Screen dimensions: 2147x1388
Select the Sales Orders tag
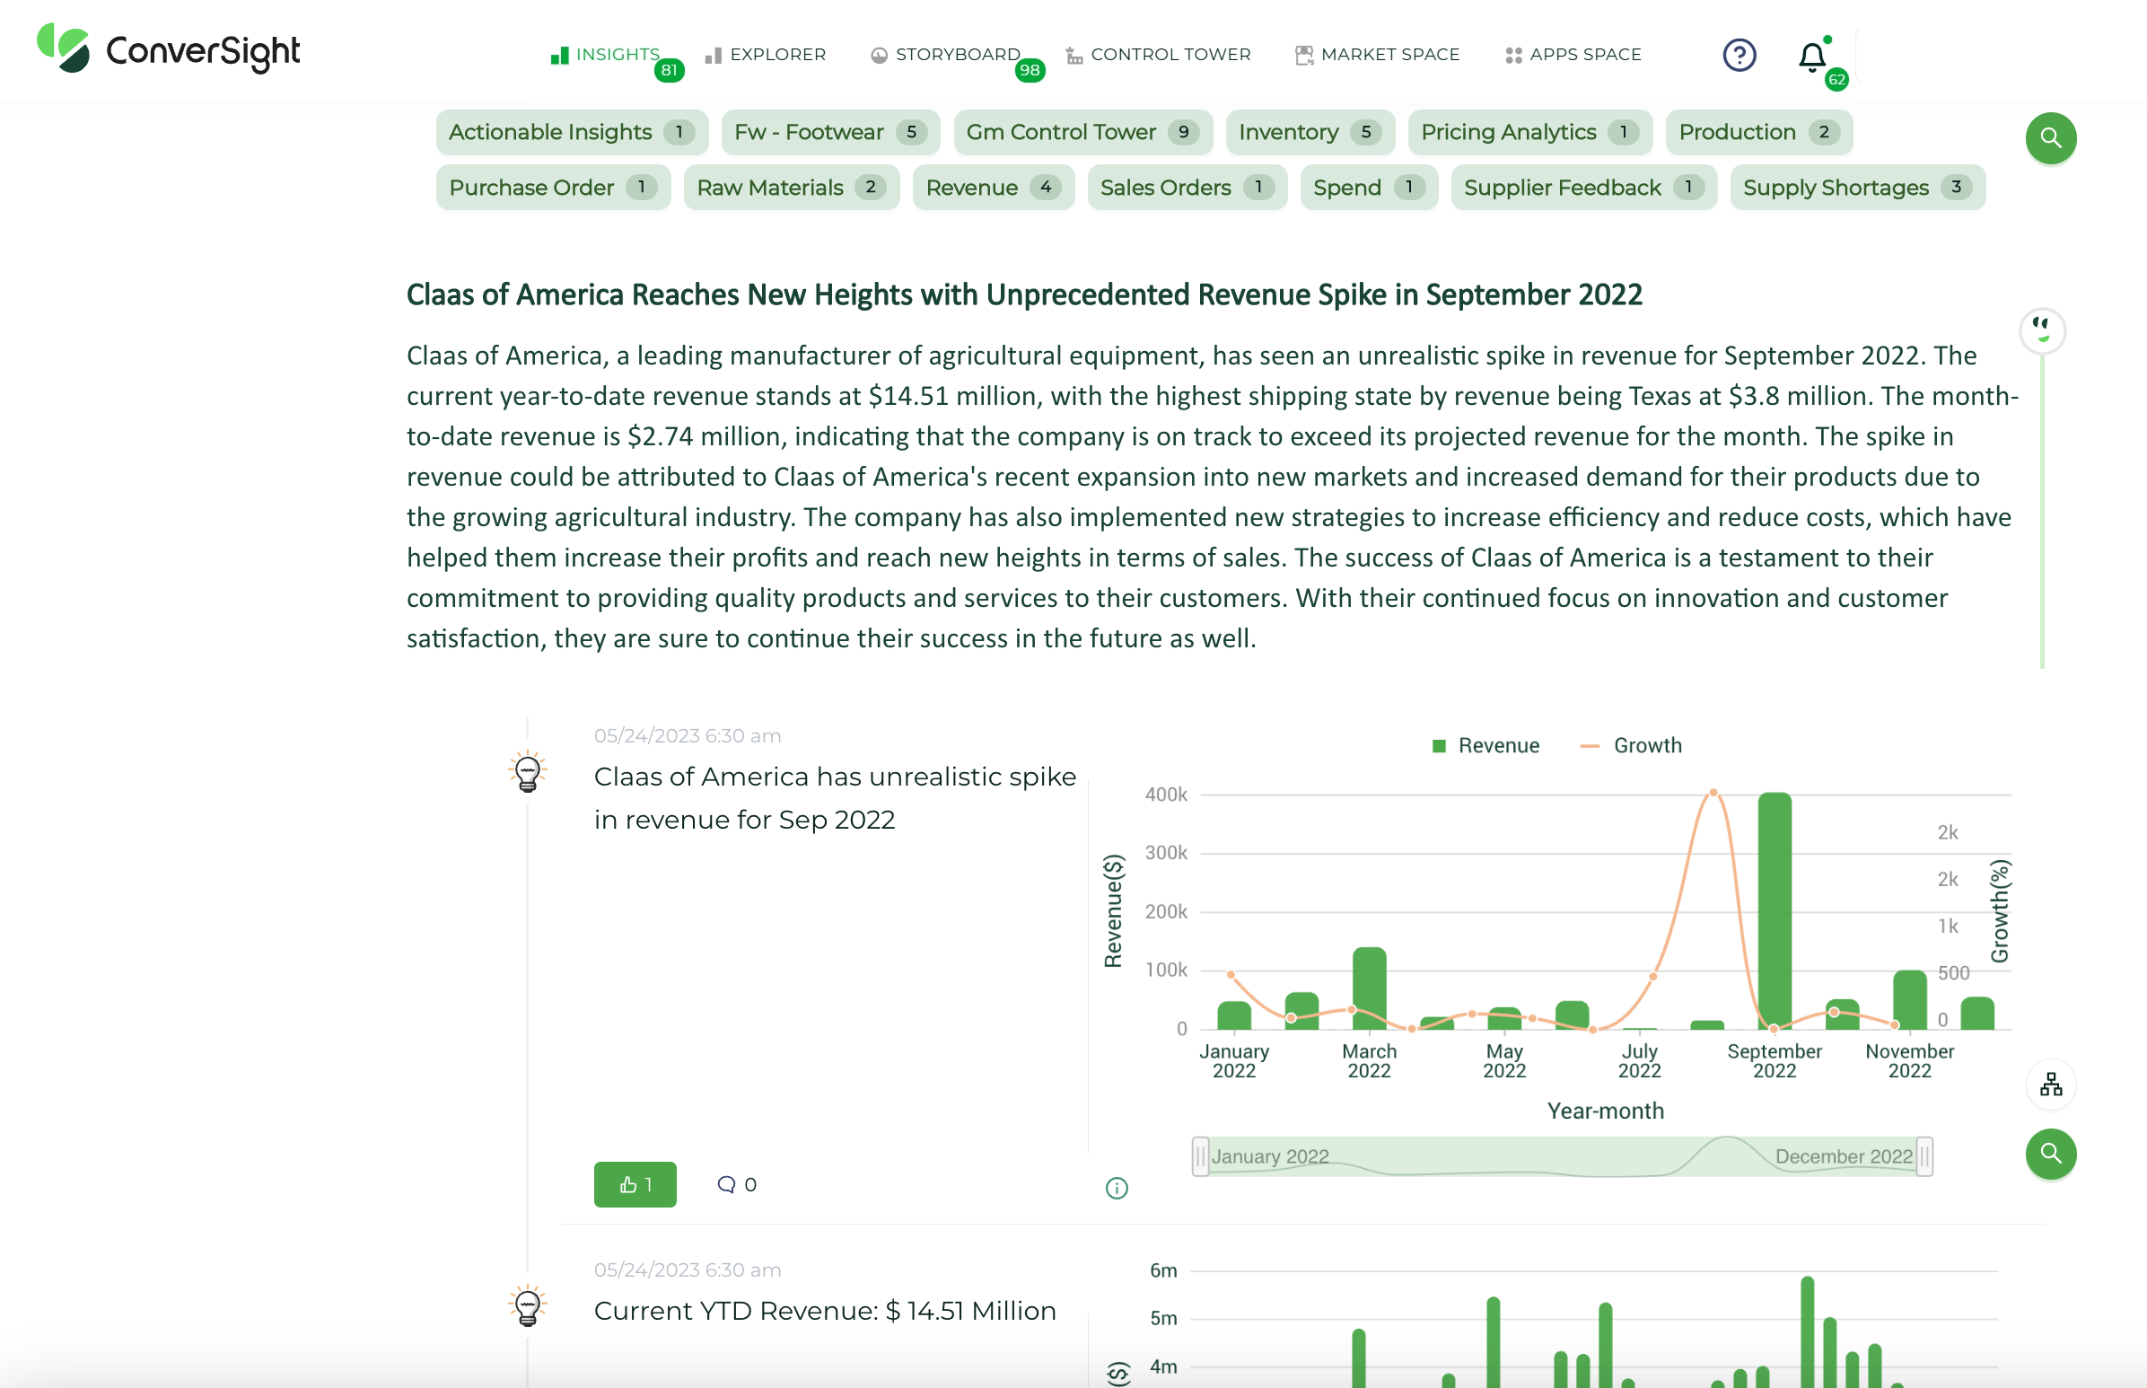[x=1187, y=188]
